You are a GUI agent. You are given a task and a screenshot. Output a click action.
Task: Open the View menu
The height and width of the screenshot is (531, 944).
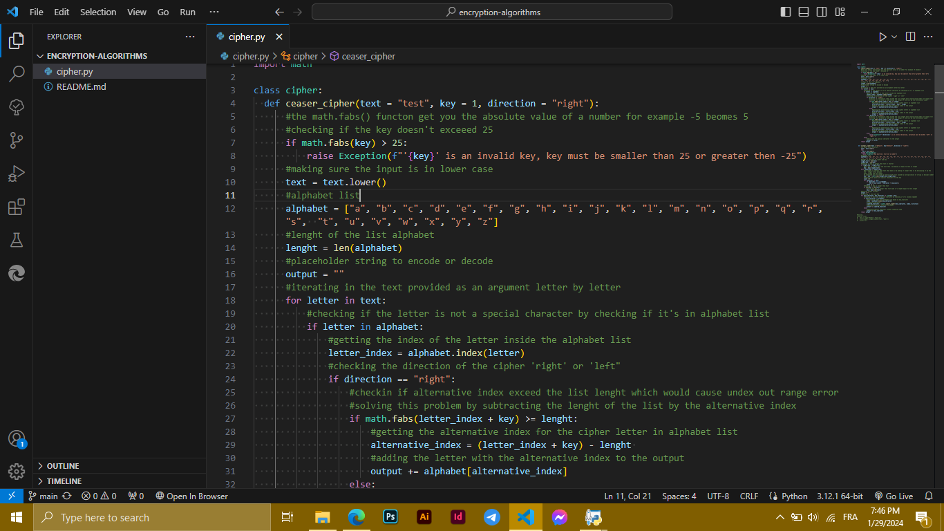coord(137,12)
